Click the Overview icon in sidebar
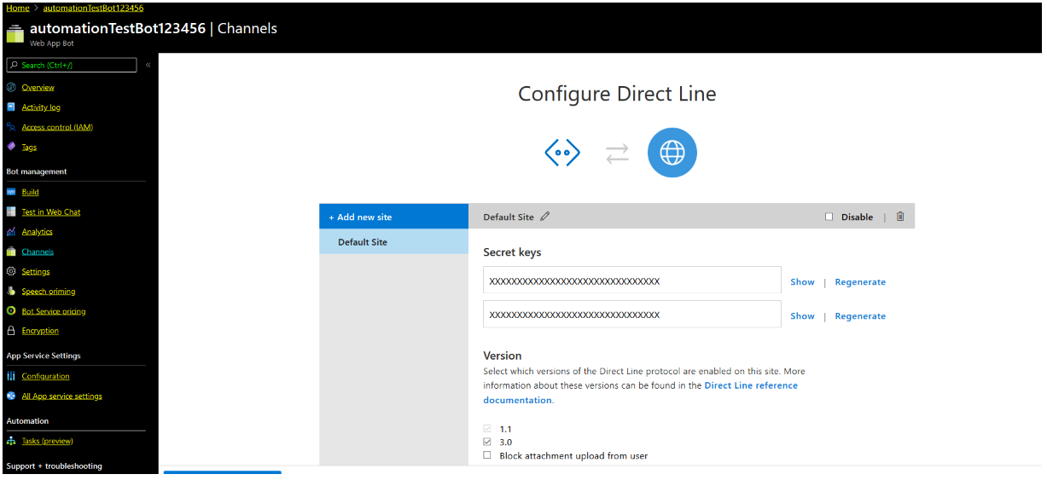1047x480 pixels. coord(11,87)
